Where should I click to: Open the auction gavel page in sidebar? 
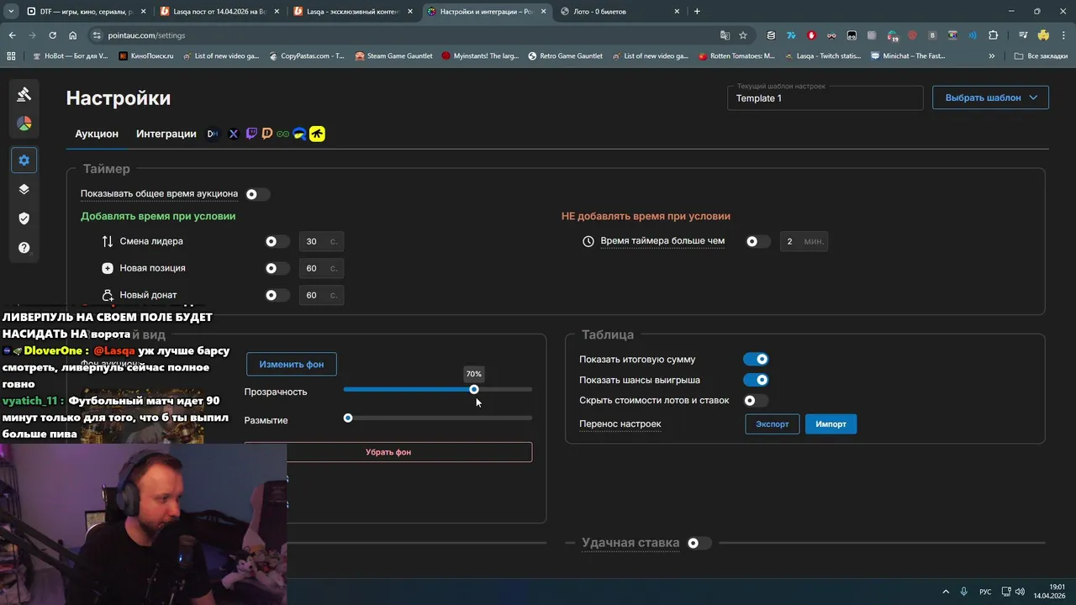coord(24,94)
